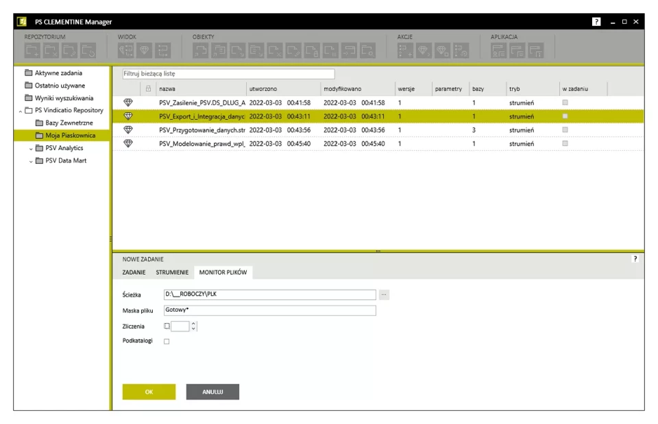The image size is (658, 424).
Task: Collapse the PS Vindicatio Repository node
Action: pyautogui.click(x=21, y=110)
